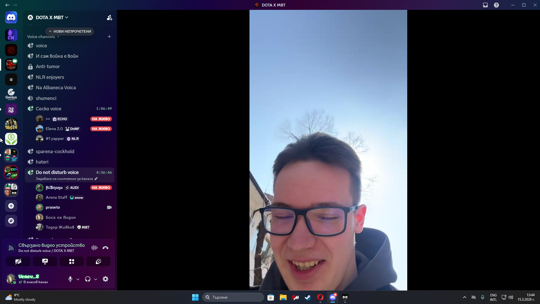The height and width of the screenshot is (304, 540).
Task: Go back with the arrow in title bar
Action: [7, 5]
